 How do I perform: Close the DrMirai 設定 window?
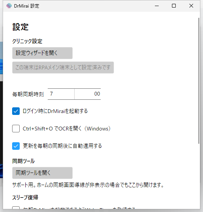(x=191, y=6)
